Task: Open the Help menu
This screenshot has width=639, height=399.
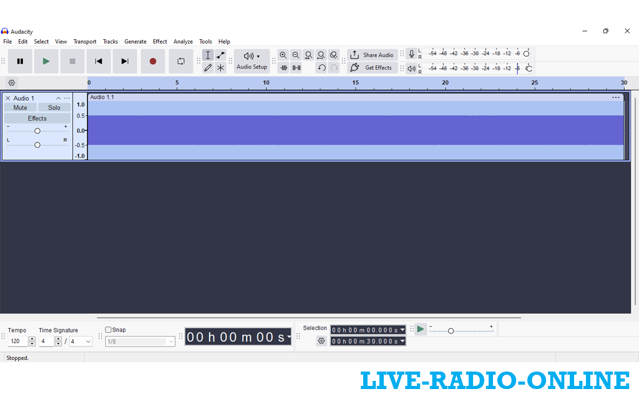Action: pyautogui.click(x=224, y=42)
